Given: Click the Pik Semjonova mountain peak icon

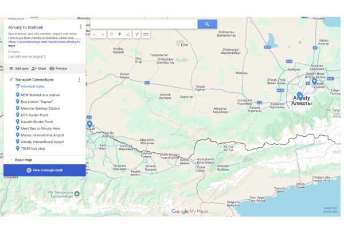Looking at the screenshot, I should pyautogui.click(x=77, y=194).
